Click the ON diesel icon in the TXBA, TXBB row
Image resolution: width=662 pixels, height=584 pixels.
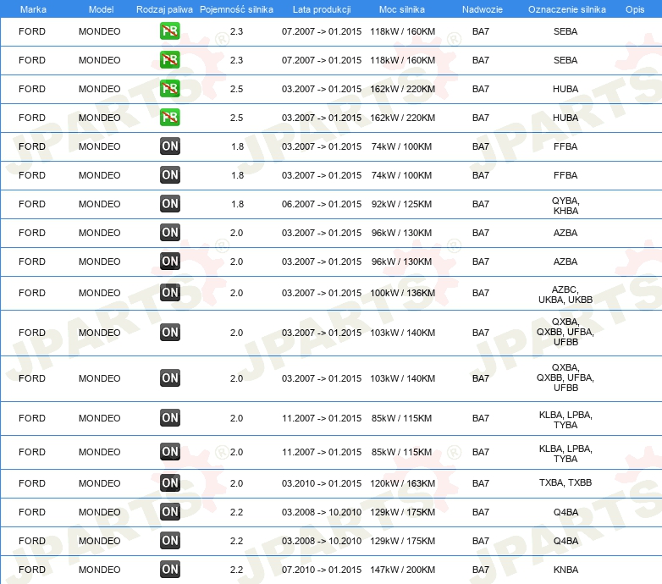point(170,482)
